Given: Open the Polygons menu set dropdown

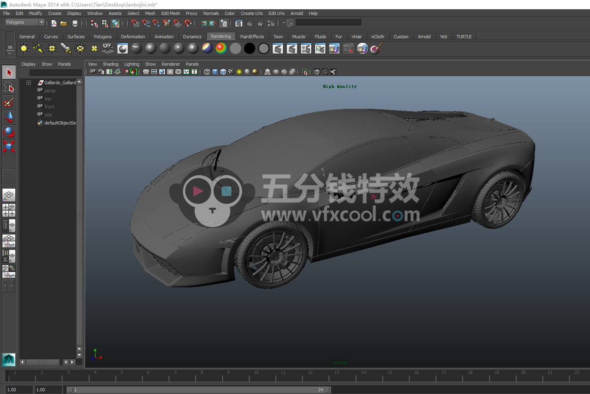Looking at the screenshot, I should click(x=25, y=23).
